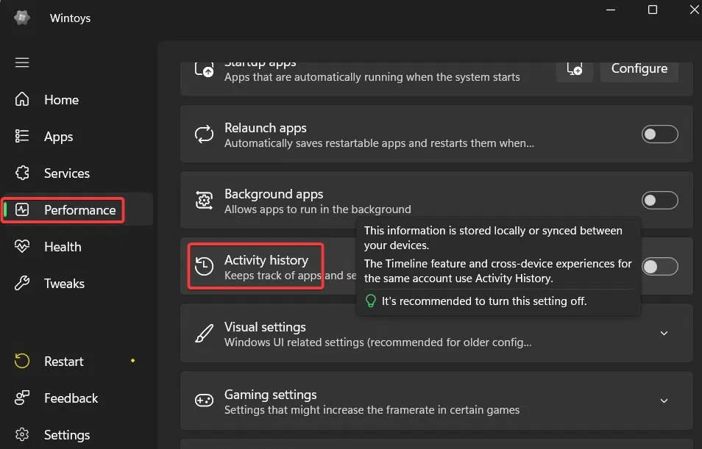Expand the Visual settings chevron

click(x=664, y=334)
